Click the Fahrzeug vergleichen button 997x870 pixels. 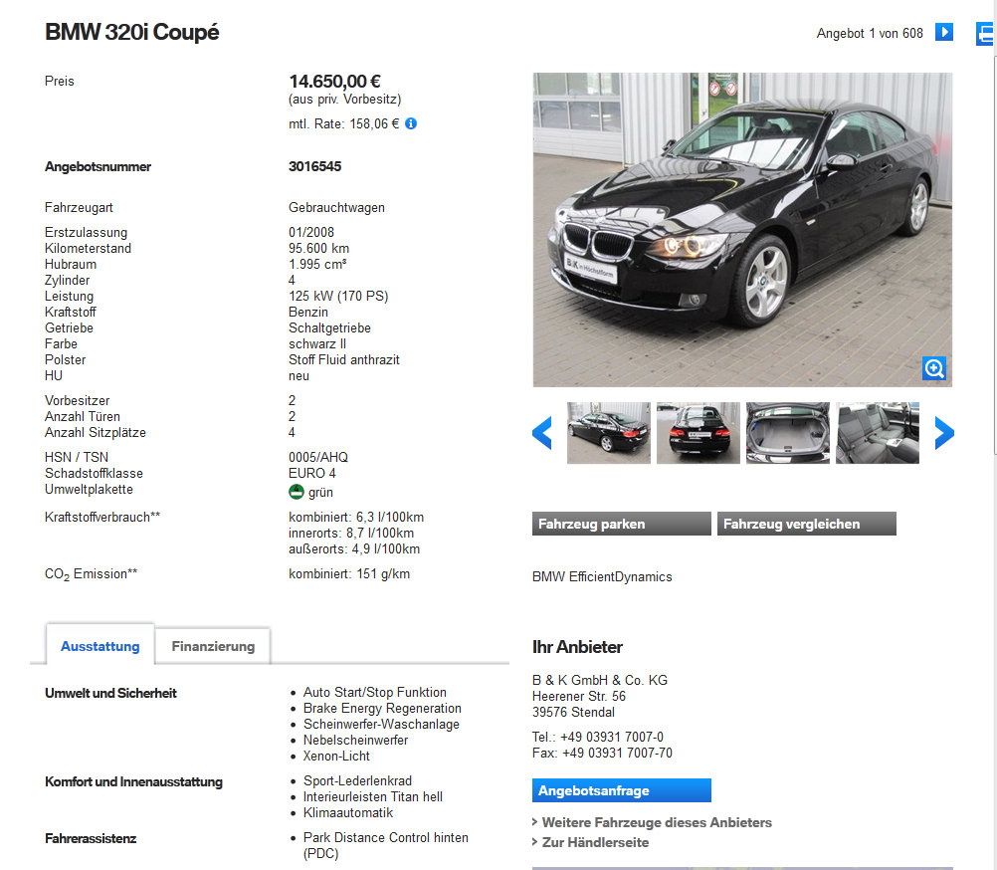806,524
